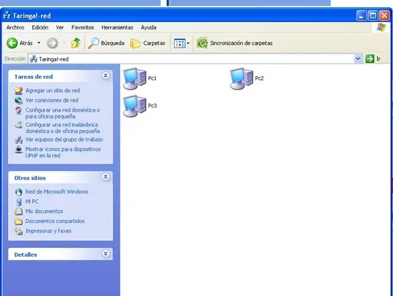Click the greyed Forward arrow button

tap(52, 43)
